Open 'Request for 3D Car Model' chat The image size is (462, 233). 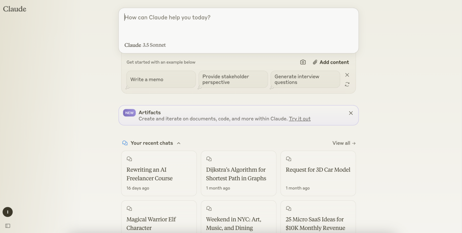click(318, 173)
